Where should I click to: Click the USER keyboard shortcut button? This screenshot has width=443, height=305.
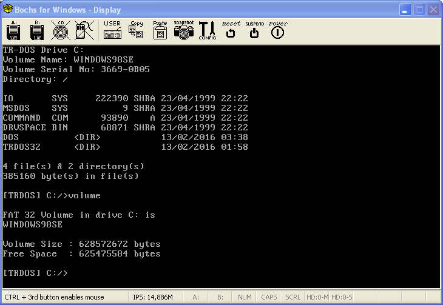pos(112,30)
